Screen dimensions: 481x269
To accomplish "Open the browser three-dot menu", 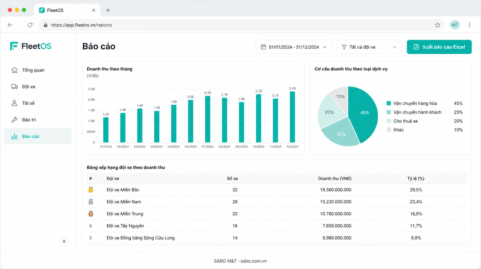I will click(470, 25).
